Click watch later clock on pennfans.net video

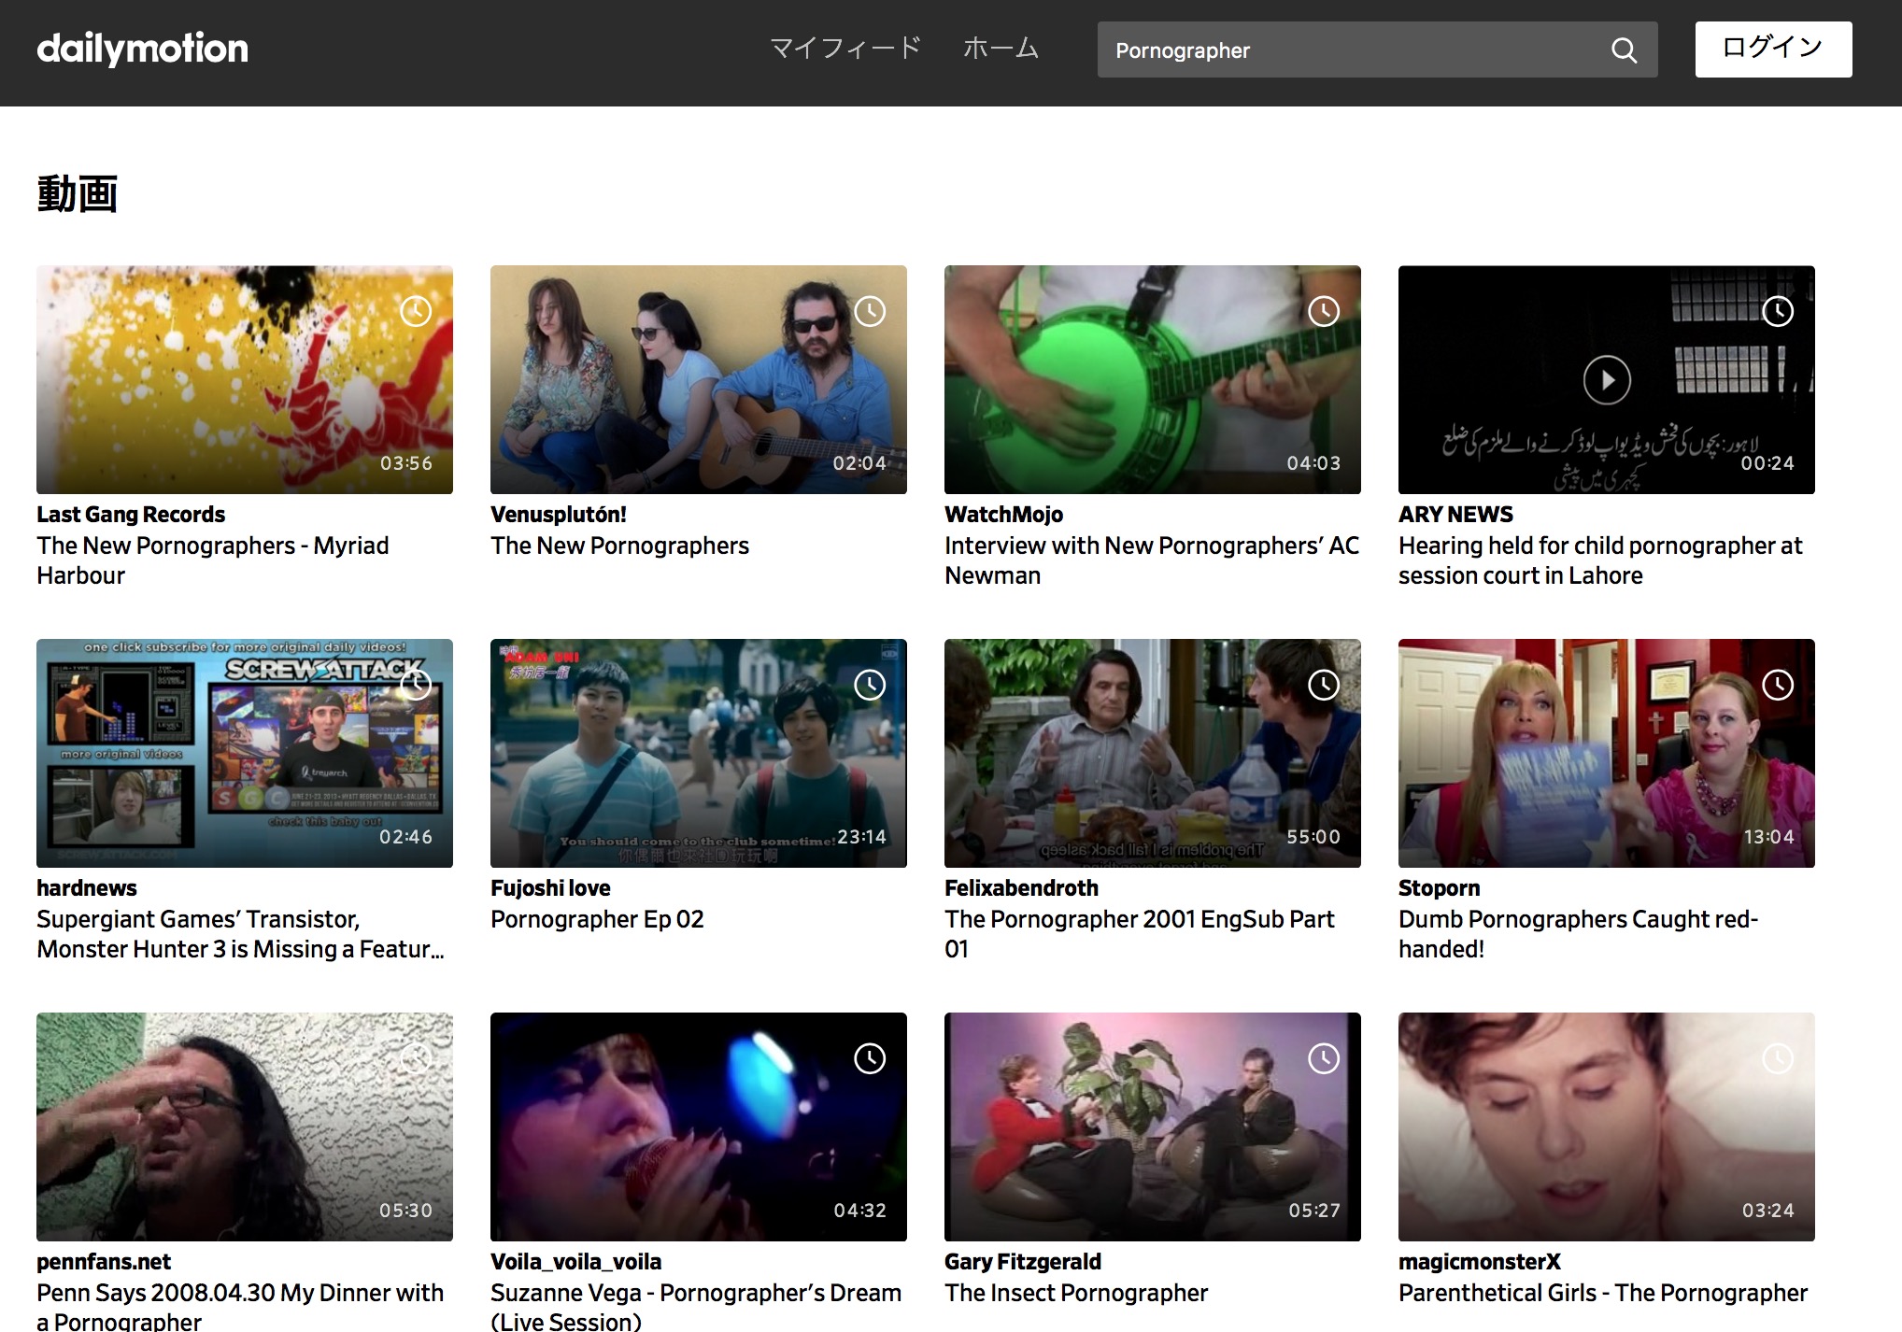(x=416, y=1058)
